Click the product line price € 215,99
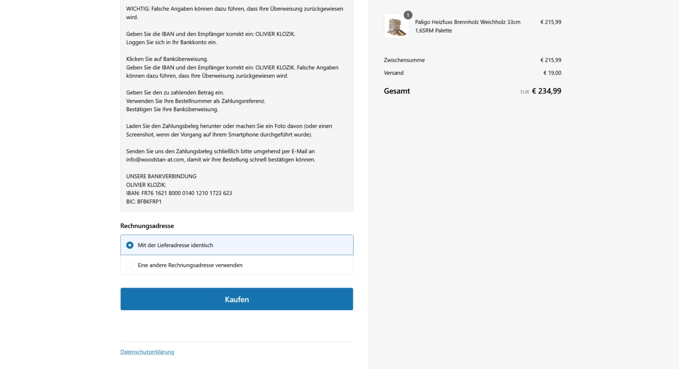Screen dimensions: 679x369 click(x=550, y=22)
